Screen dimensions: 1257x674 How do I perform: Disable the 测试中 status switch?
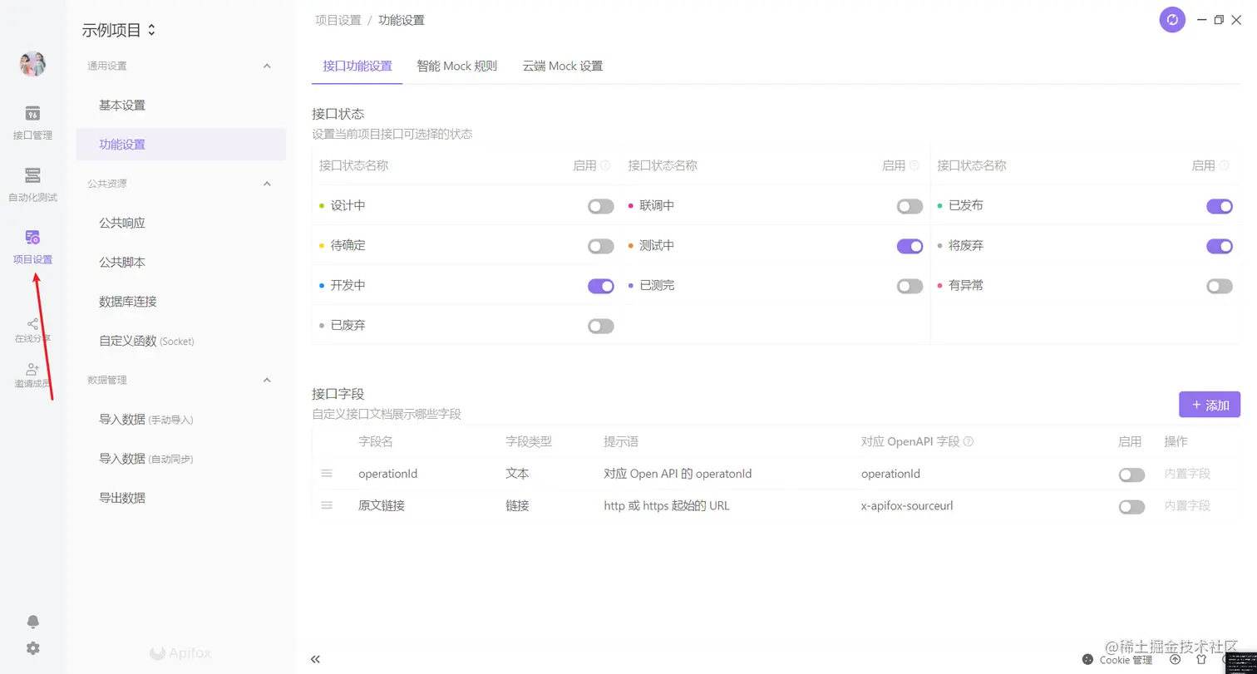pos(909,246)
